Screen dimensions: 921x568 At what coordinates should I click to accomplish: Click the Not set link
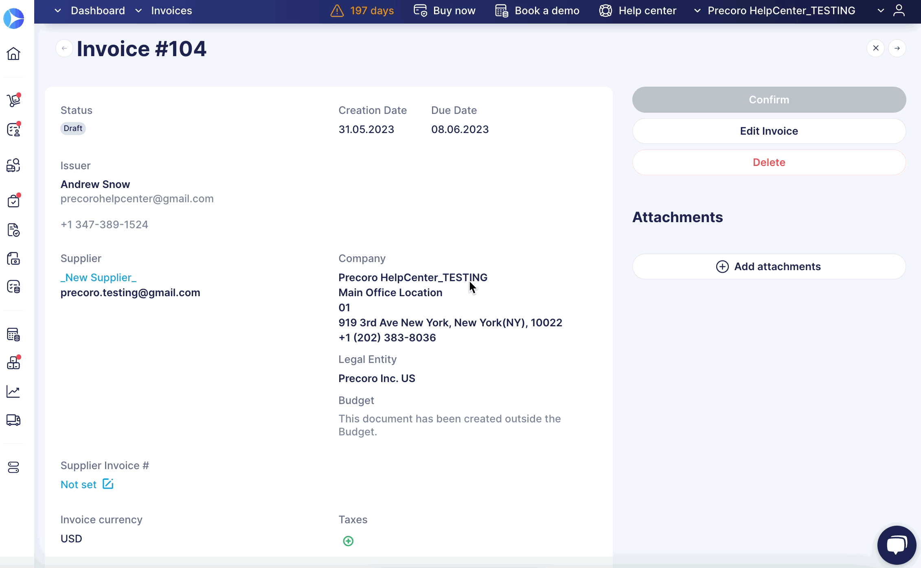78,485
